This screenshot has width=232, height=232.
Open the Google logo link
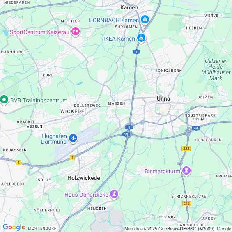[x=14, y=227]
